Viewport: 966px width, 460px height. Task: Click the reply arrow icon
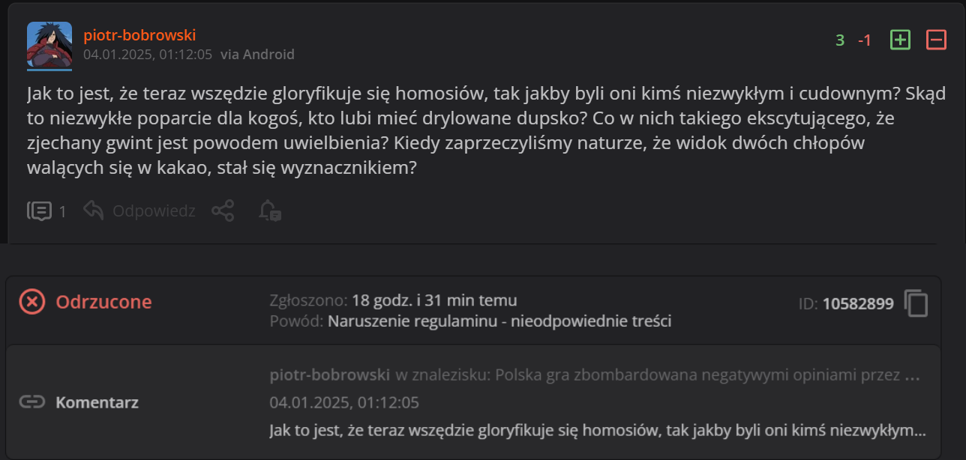click(94, 211)
